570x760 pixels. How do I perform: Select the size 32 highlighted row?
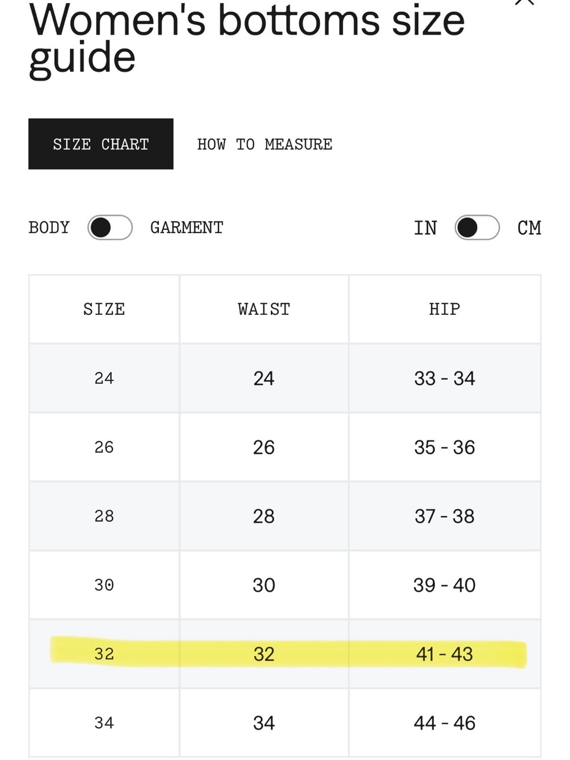tap(285, 653)
